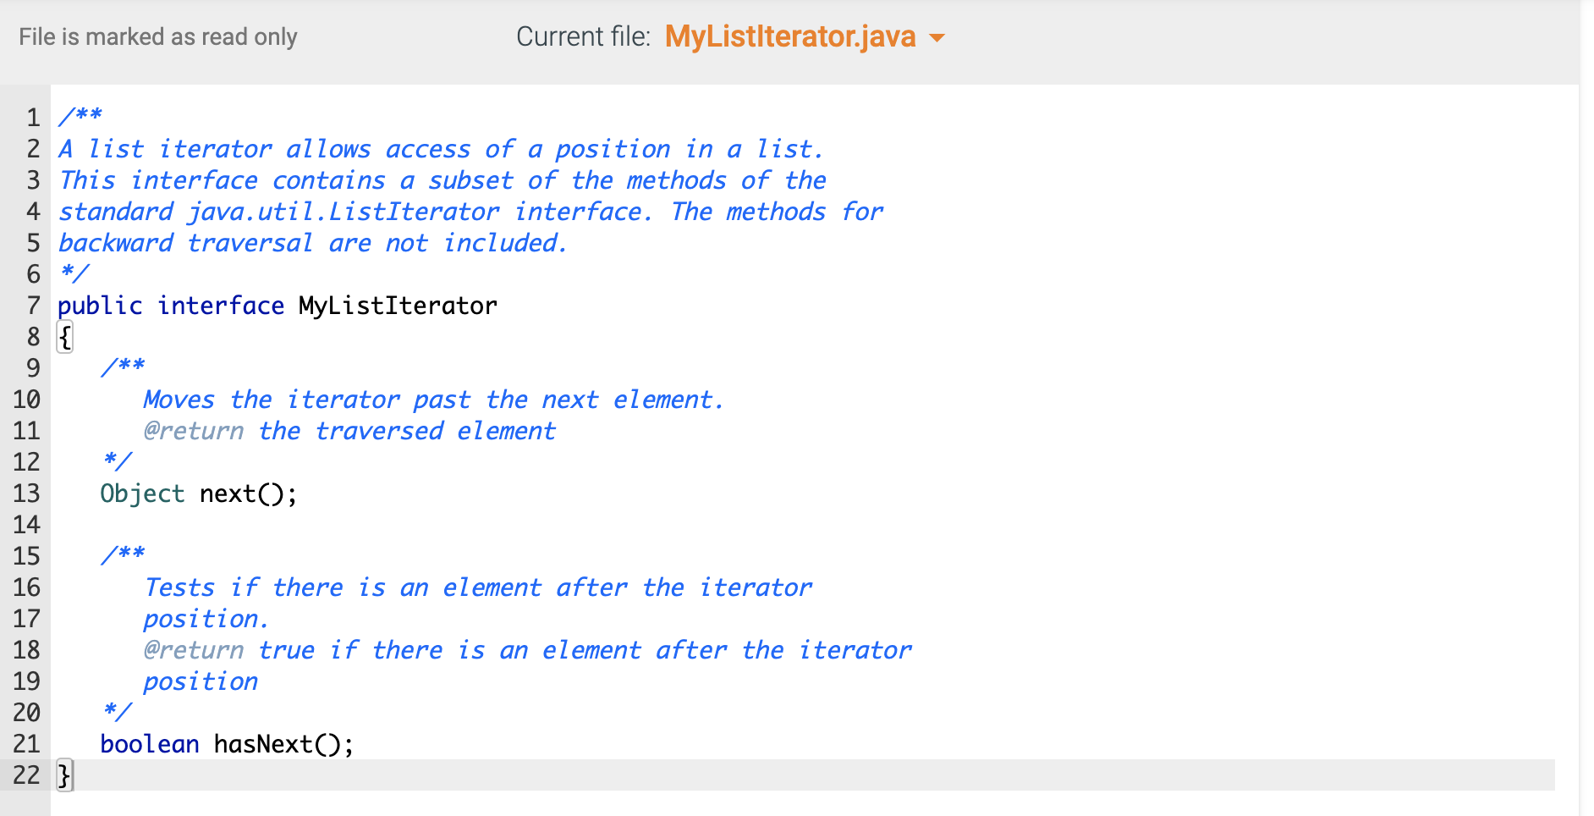Click the public keyword on line 7

pos(102,306)
